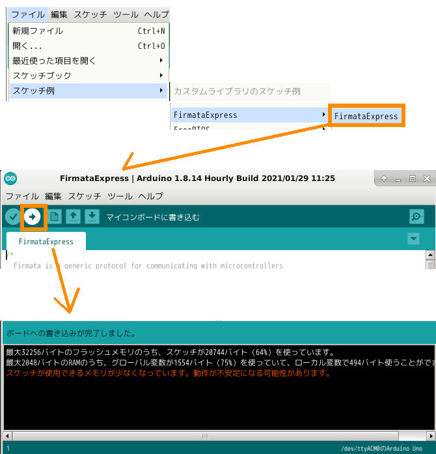This screenshot has height=454, width=436.
Task: Click the line number 1 in status bar
Action: pyautogui.click(x=8, y=449)
